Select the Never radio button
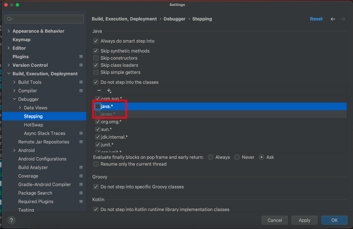Viewport: 353px width, 229px height. tap(237, 157)
